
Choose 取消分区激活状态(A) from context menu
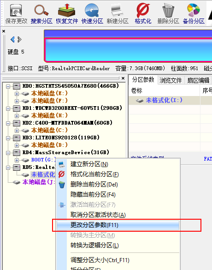coord(118,215)
